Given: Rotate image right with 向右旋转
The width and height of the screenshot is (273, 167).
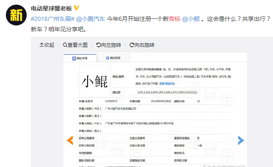Looking at the screenshot, I should (142, 45).
